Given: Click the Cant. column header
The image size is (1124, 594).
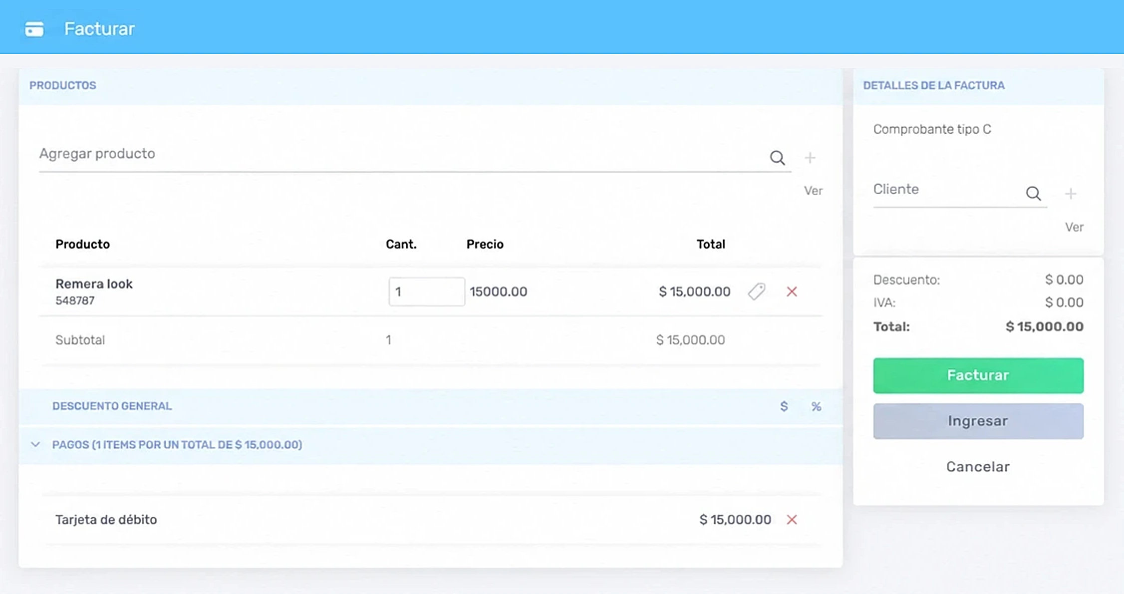Looking at the screenshot, I should click(401, 244).
